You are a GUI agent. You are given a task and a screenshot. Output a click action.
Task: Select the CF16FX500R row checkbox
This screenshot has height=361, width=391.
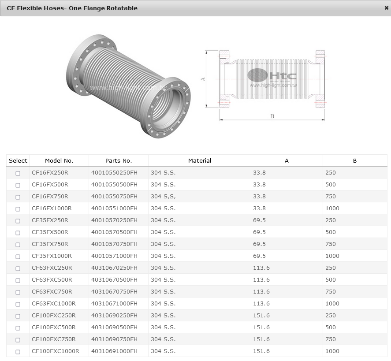pos(18,185)
